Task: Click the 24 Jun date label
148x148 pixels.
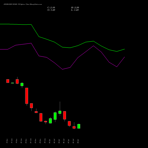Action: click(31, 141)
